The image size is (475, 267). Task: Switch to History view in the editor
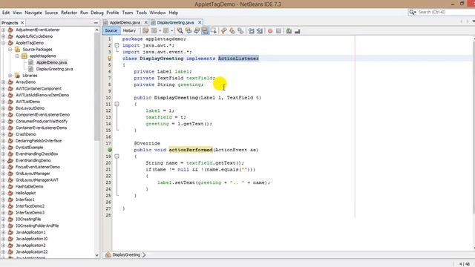[x=129, y=30]
